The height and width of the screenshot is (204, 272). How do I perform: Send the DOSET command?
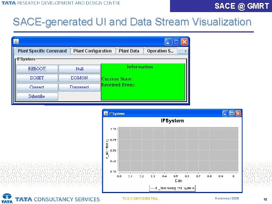pos(37,78)
